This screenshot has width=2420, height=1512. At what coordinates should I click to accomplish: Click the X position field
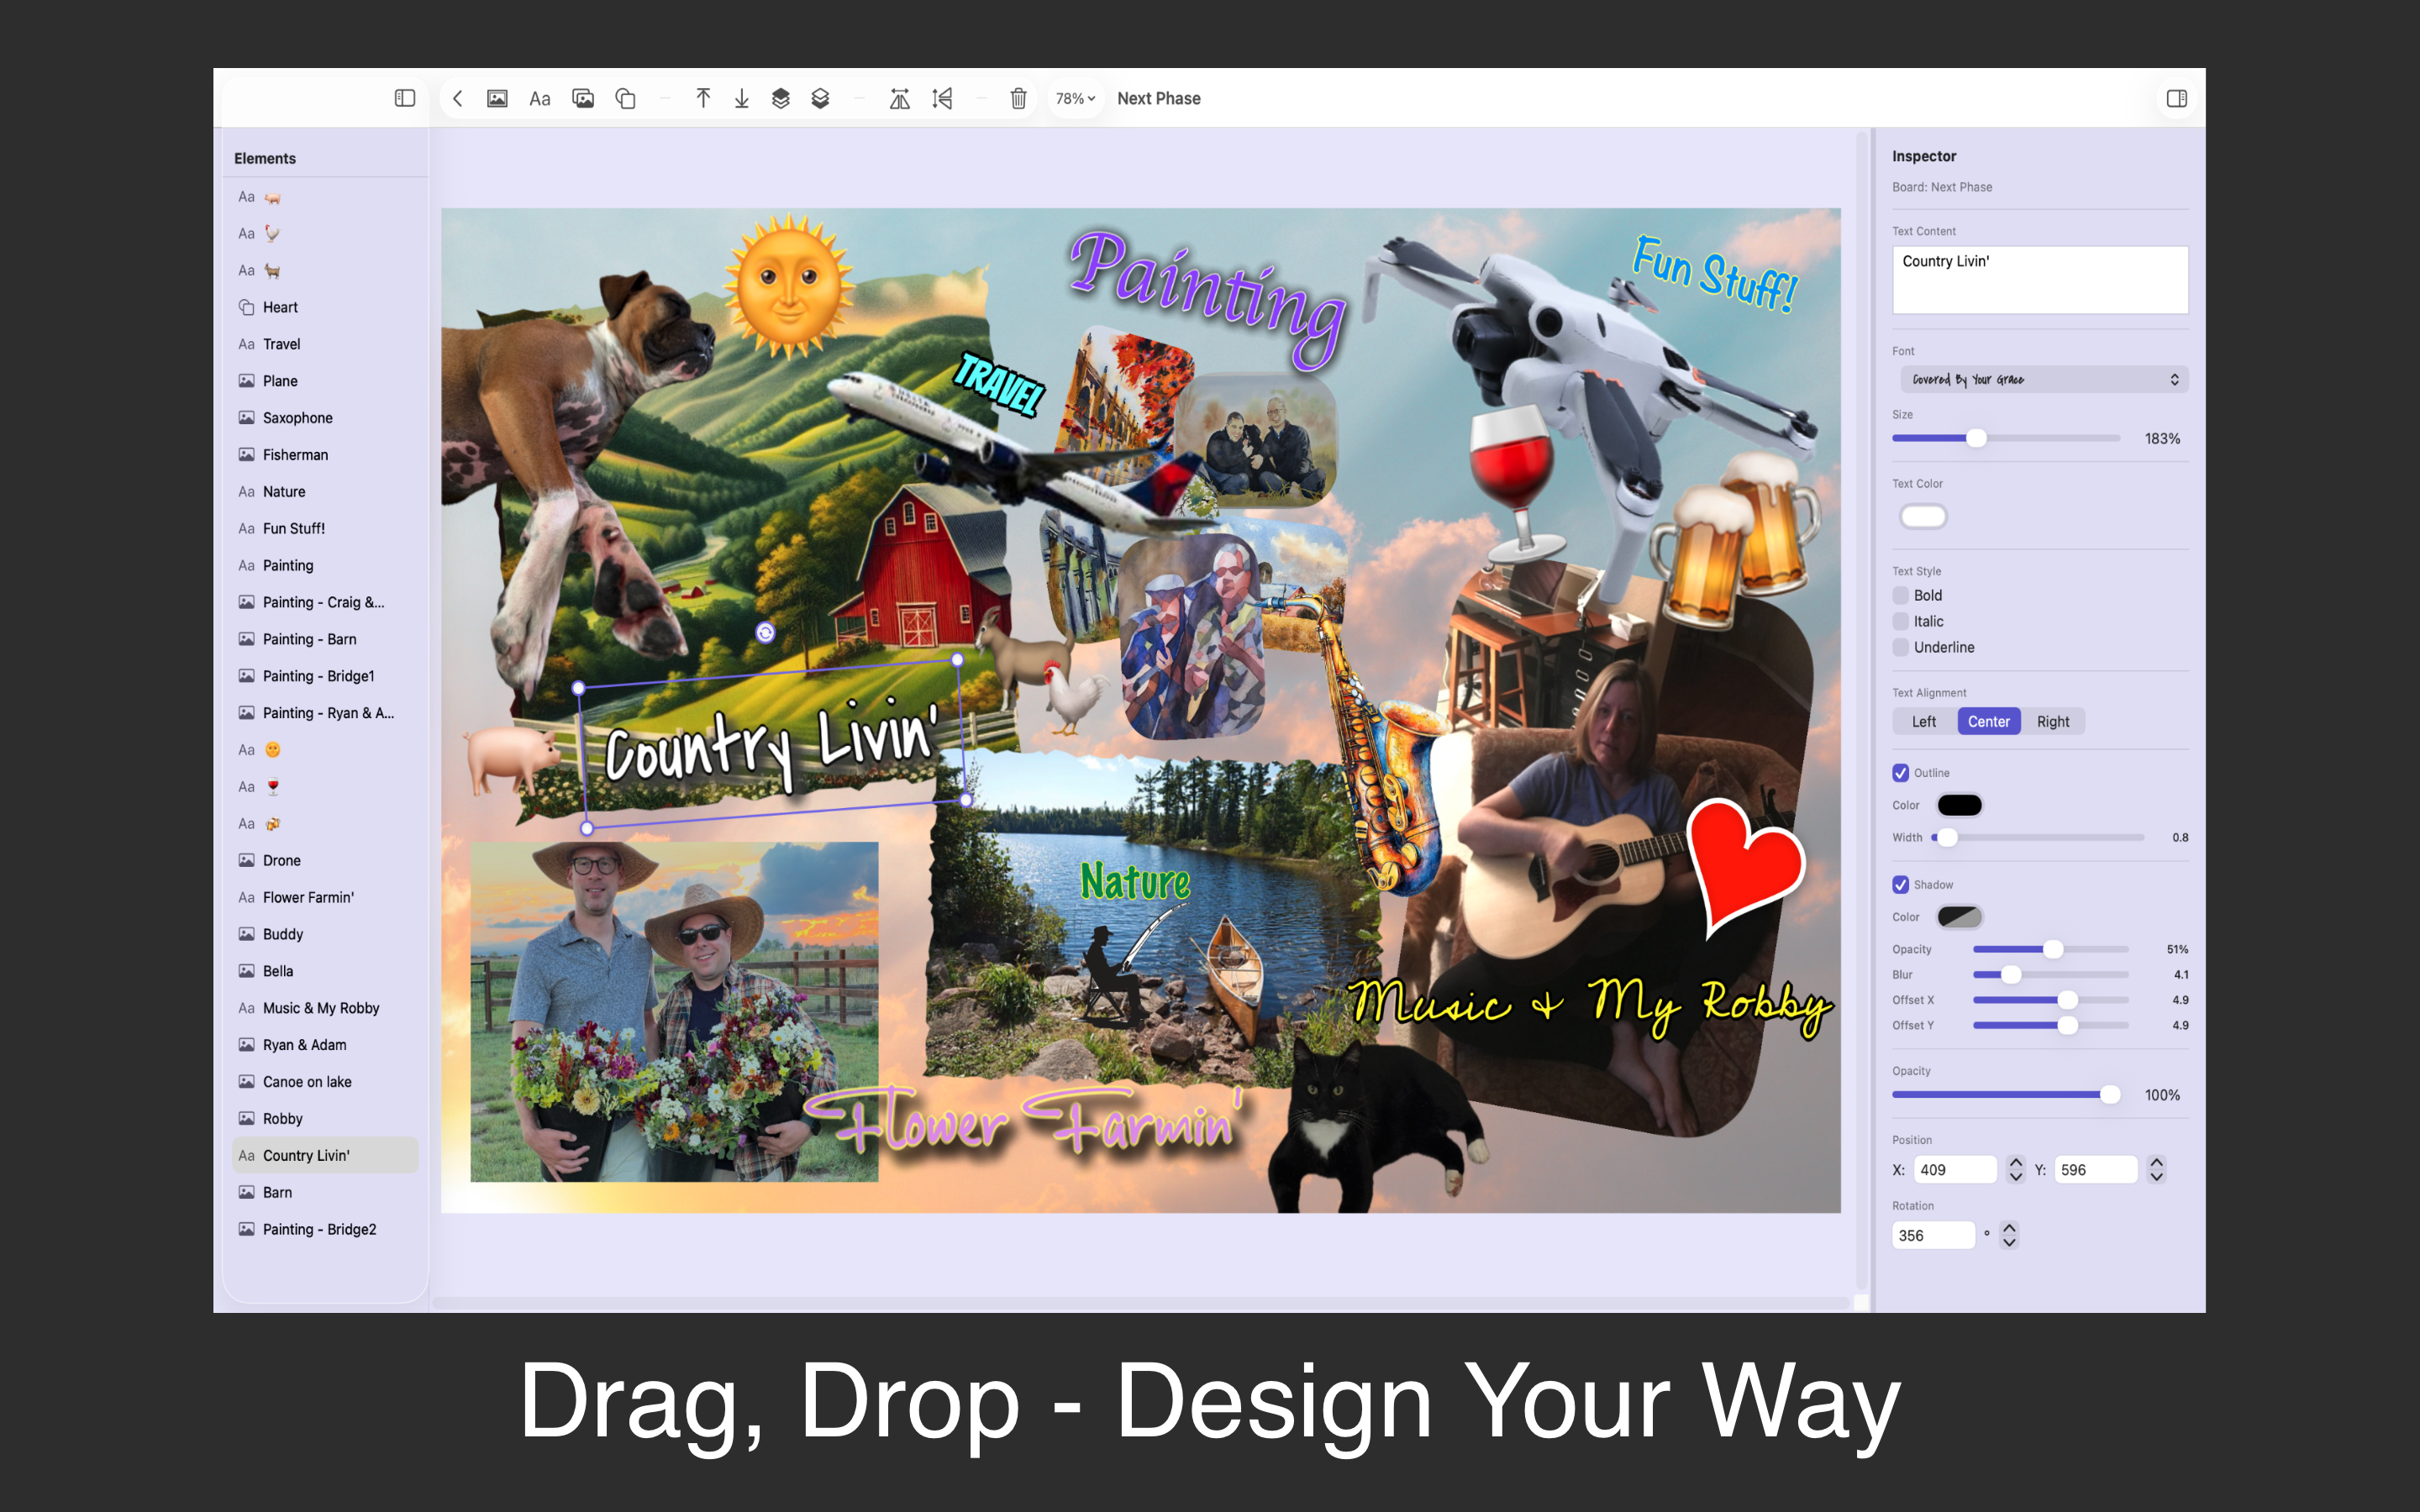click(x=1954, y=1169)
